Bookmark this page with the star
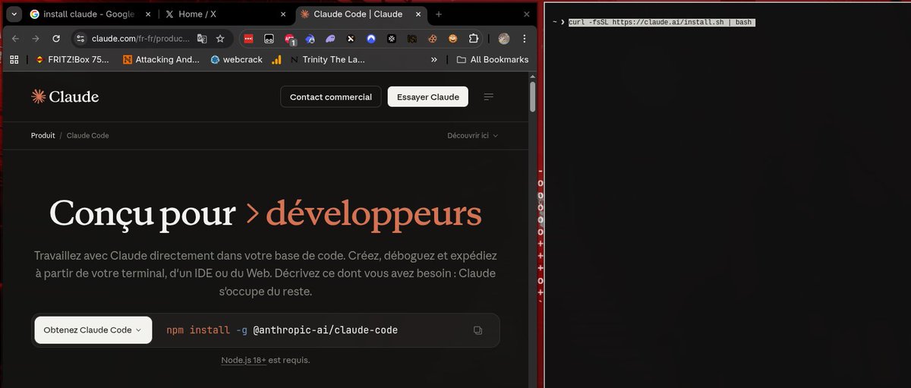The height and width of the screenshot is (388, 911). 220,39
